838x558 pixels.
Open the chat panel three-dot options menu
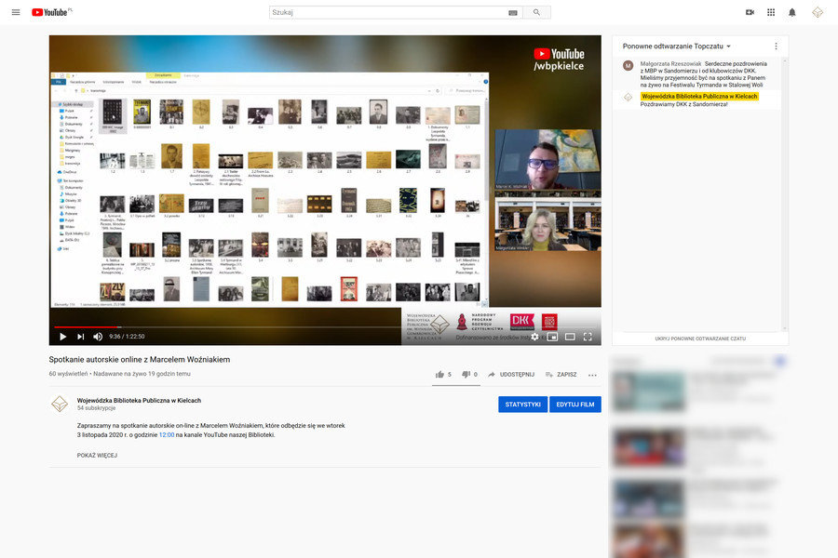click(776, 46)
